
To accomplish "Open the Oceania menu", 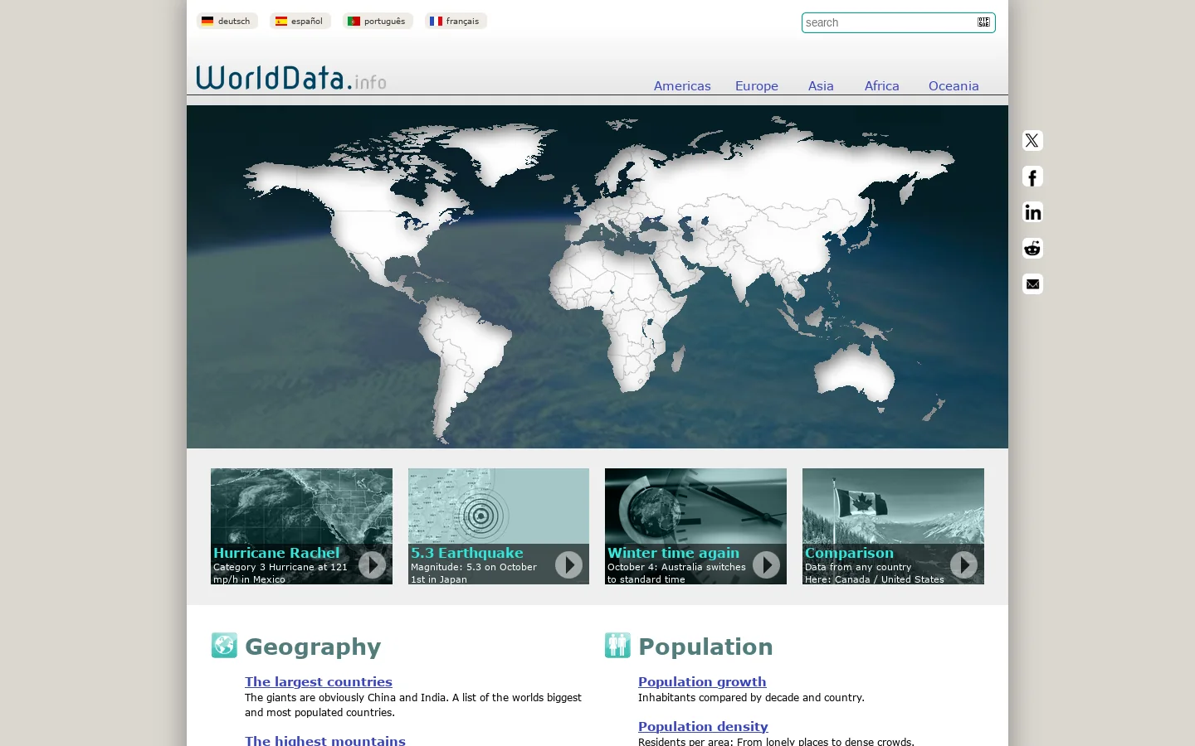I will point(954,86).
